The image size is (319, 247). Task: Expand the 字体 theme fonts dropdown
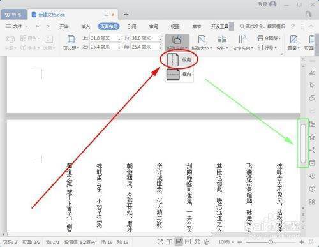click(30, 48)
